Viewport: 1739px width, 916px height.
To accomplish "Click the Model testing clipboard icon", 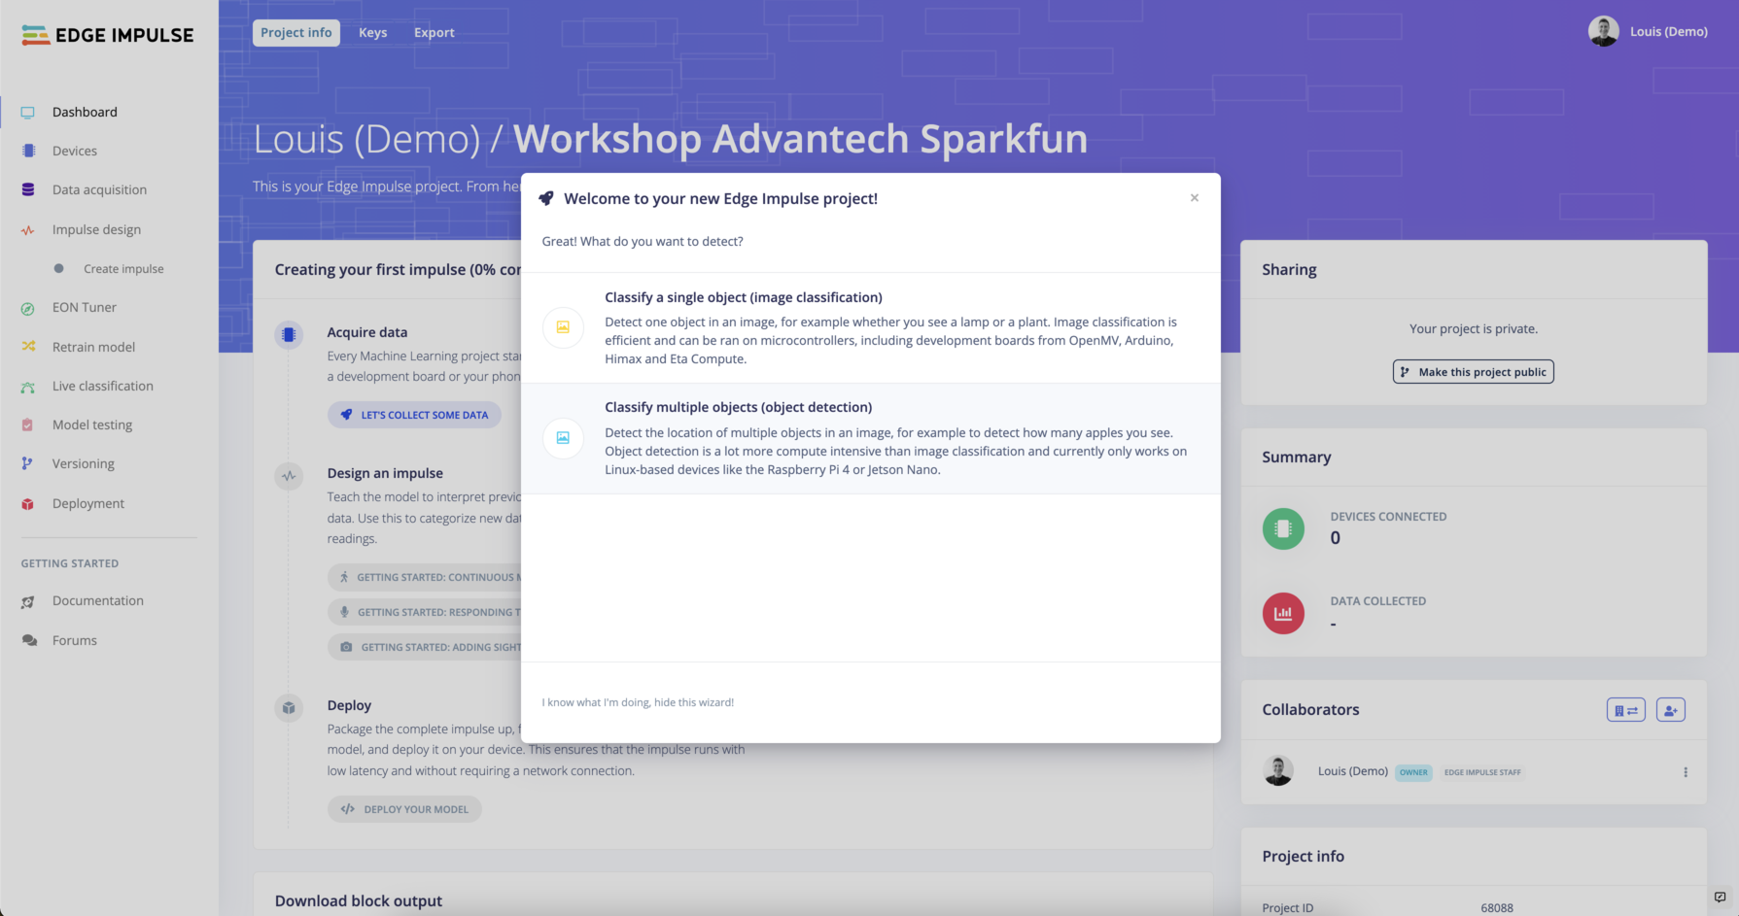I will coord(28,425).
